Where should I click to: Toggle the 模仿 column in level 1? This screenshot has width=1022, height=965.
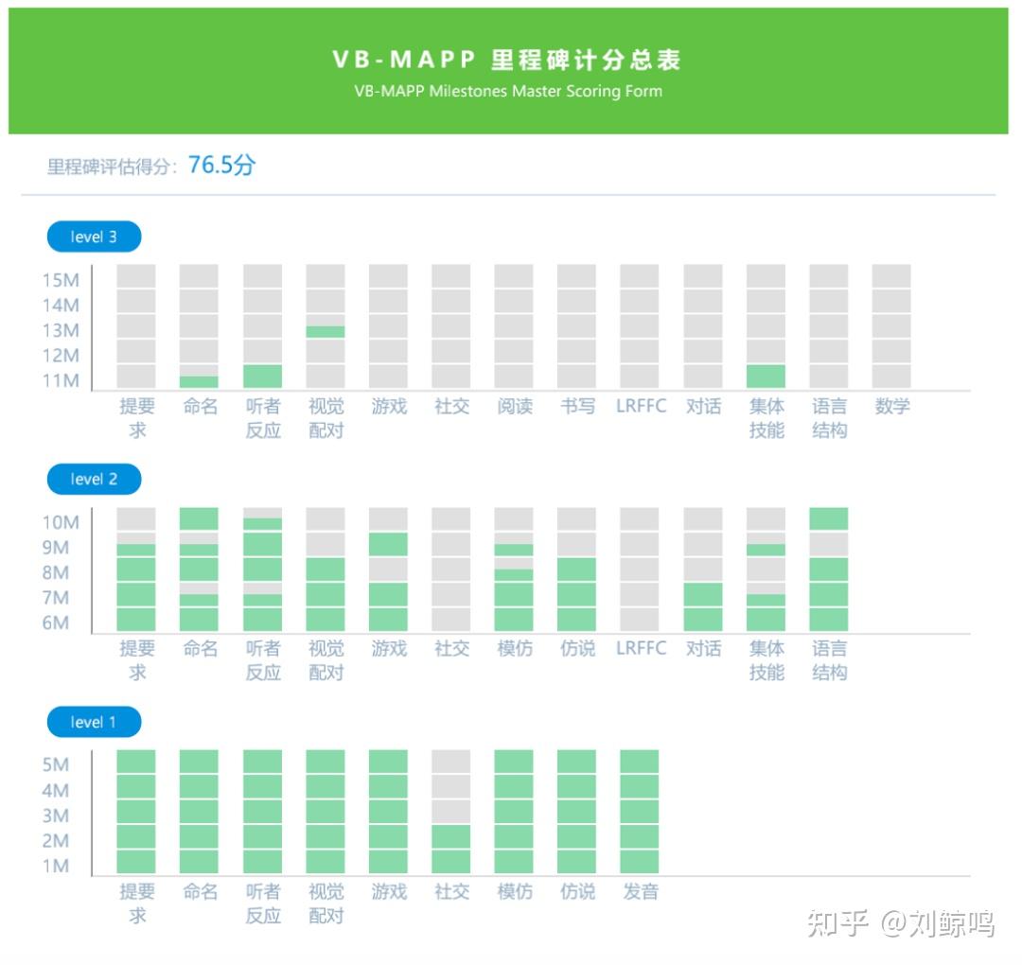click(x=514, y=809)
